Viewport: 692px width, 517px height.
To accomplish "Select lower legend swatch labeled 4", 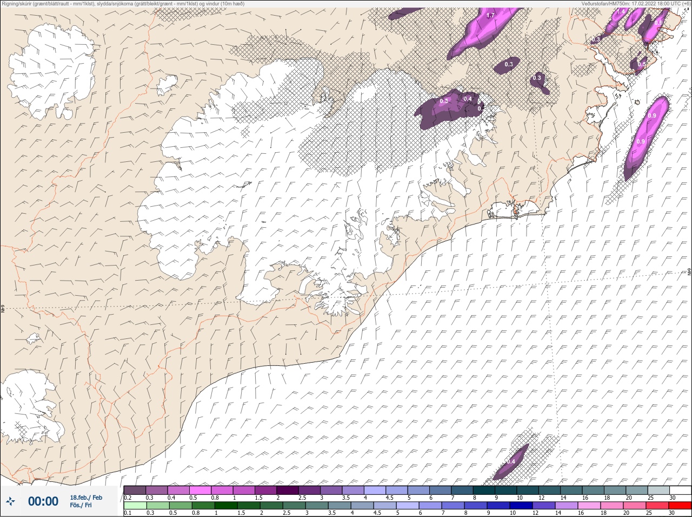I will coord(362,506).
